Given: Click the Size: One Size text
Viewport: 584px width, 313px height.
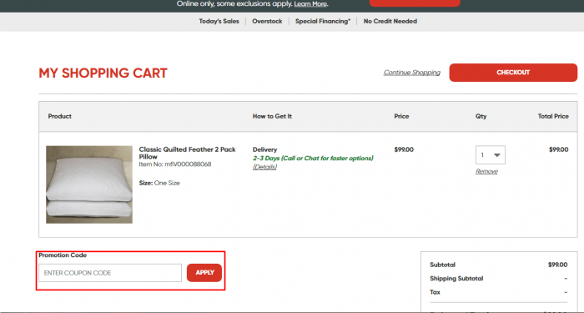Looking at the screenshot, I should click(159, 183).
